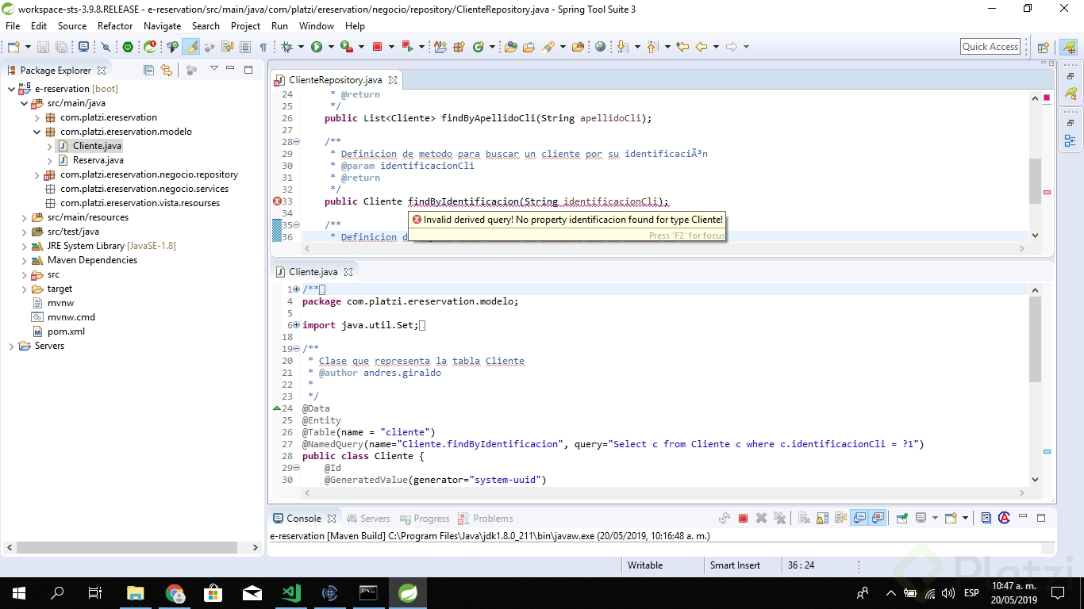Open the Project menu
The height and width of the screenshot is (609, 1084).
click(x=245, y=26)
